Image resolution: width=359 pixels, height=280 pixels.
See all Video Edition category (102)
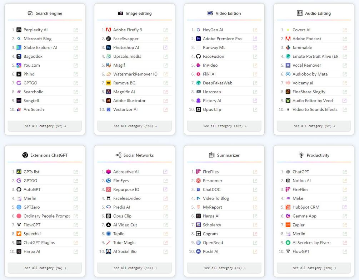224,126
